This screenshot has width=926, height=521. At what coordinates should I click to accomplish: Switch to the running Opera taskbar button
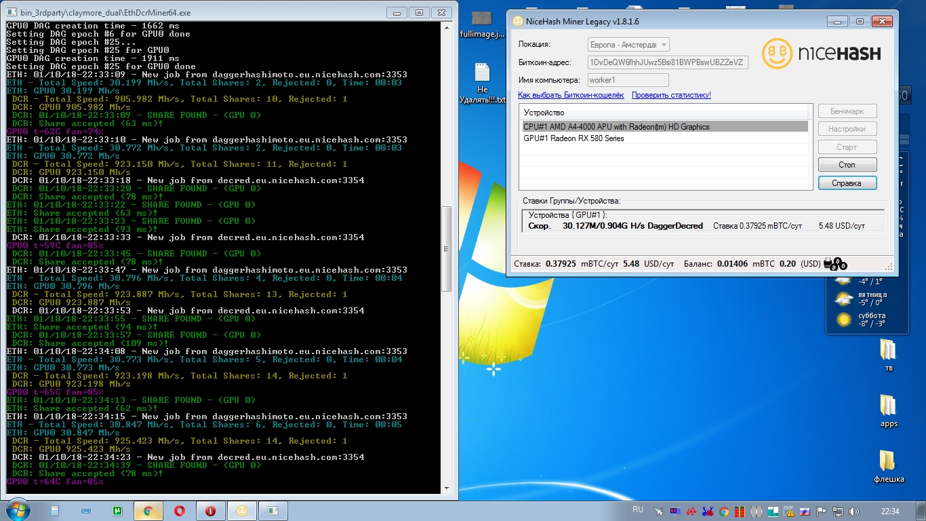pyautogui.click(x=210, y=511)
